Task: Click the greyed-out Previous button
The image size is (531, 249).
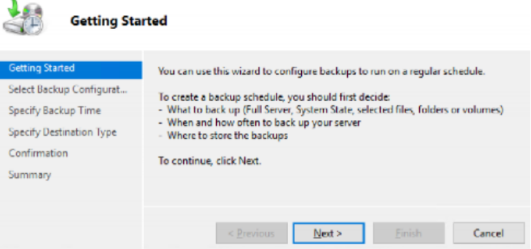Action: 252,233
